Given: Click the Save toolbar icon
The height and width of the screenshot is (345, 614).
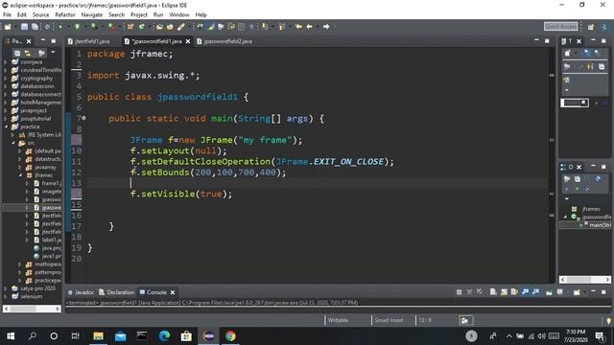Looking at the screenshot, I should [x=24, y=27].
